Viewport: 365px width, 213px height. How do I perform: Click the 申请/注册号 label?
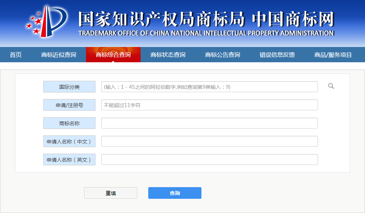coord(69,105)
